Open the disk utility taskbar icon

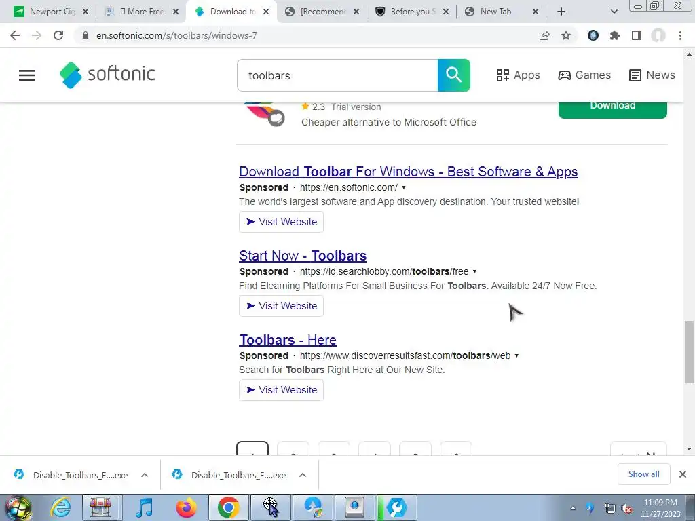click(x=354, y=507)
